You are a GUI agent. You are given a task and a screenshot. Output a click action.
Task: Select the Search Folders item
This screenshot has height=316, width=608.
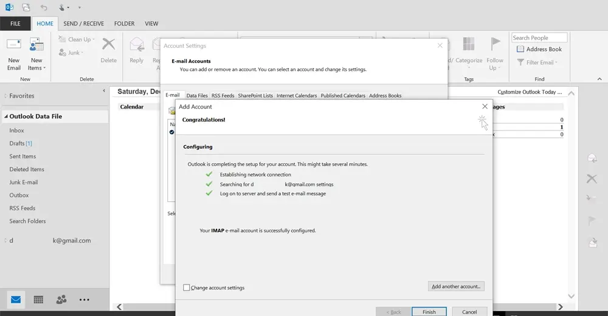[x=27, y=221]
